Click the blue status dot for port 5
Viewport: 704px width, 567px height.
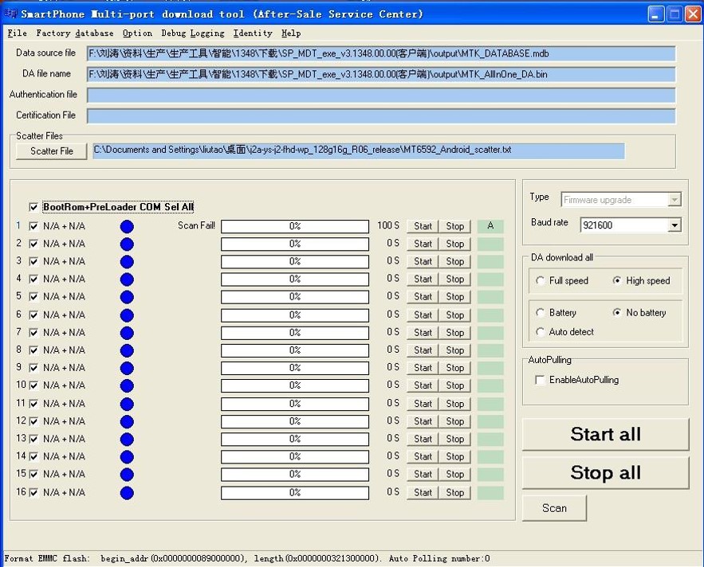(127, 297)
